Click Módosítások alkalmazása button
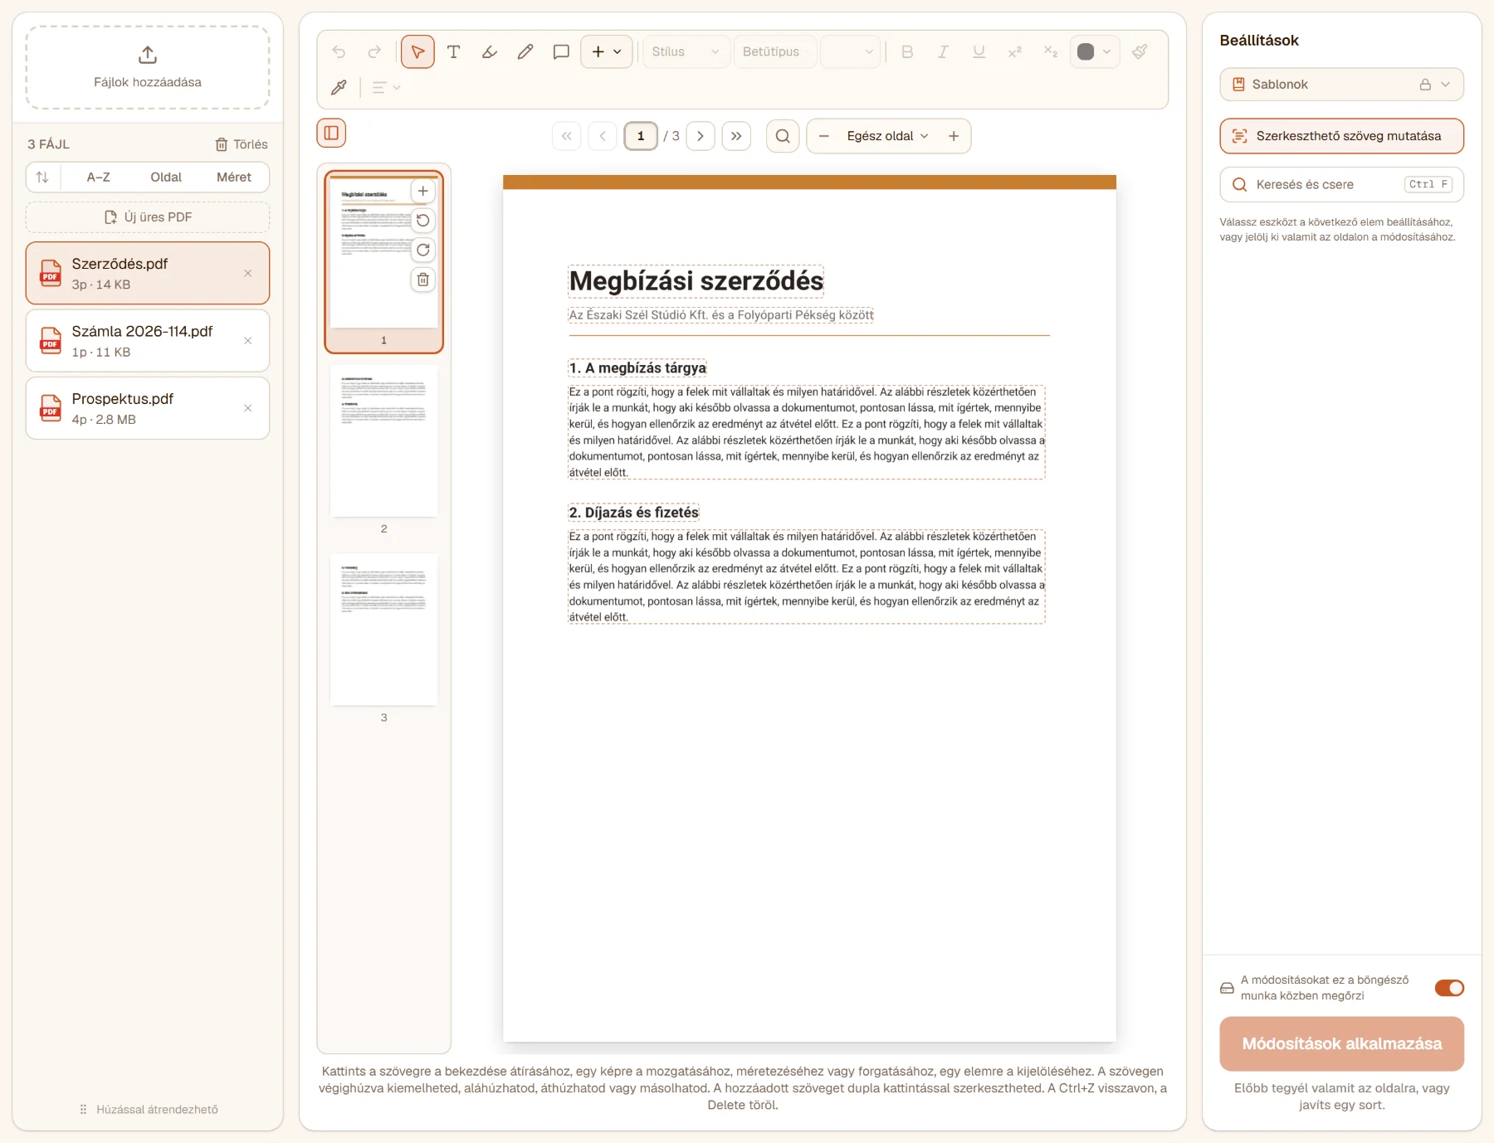Screen dimensions: 1494x1143 pos(1341,1043)
